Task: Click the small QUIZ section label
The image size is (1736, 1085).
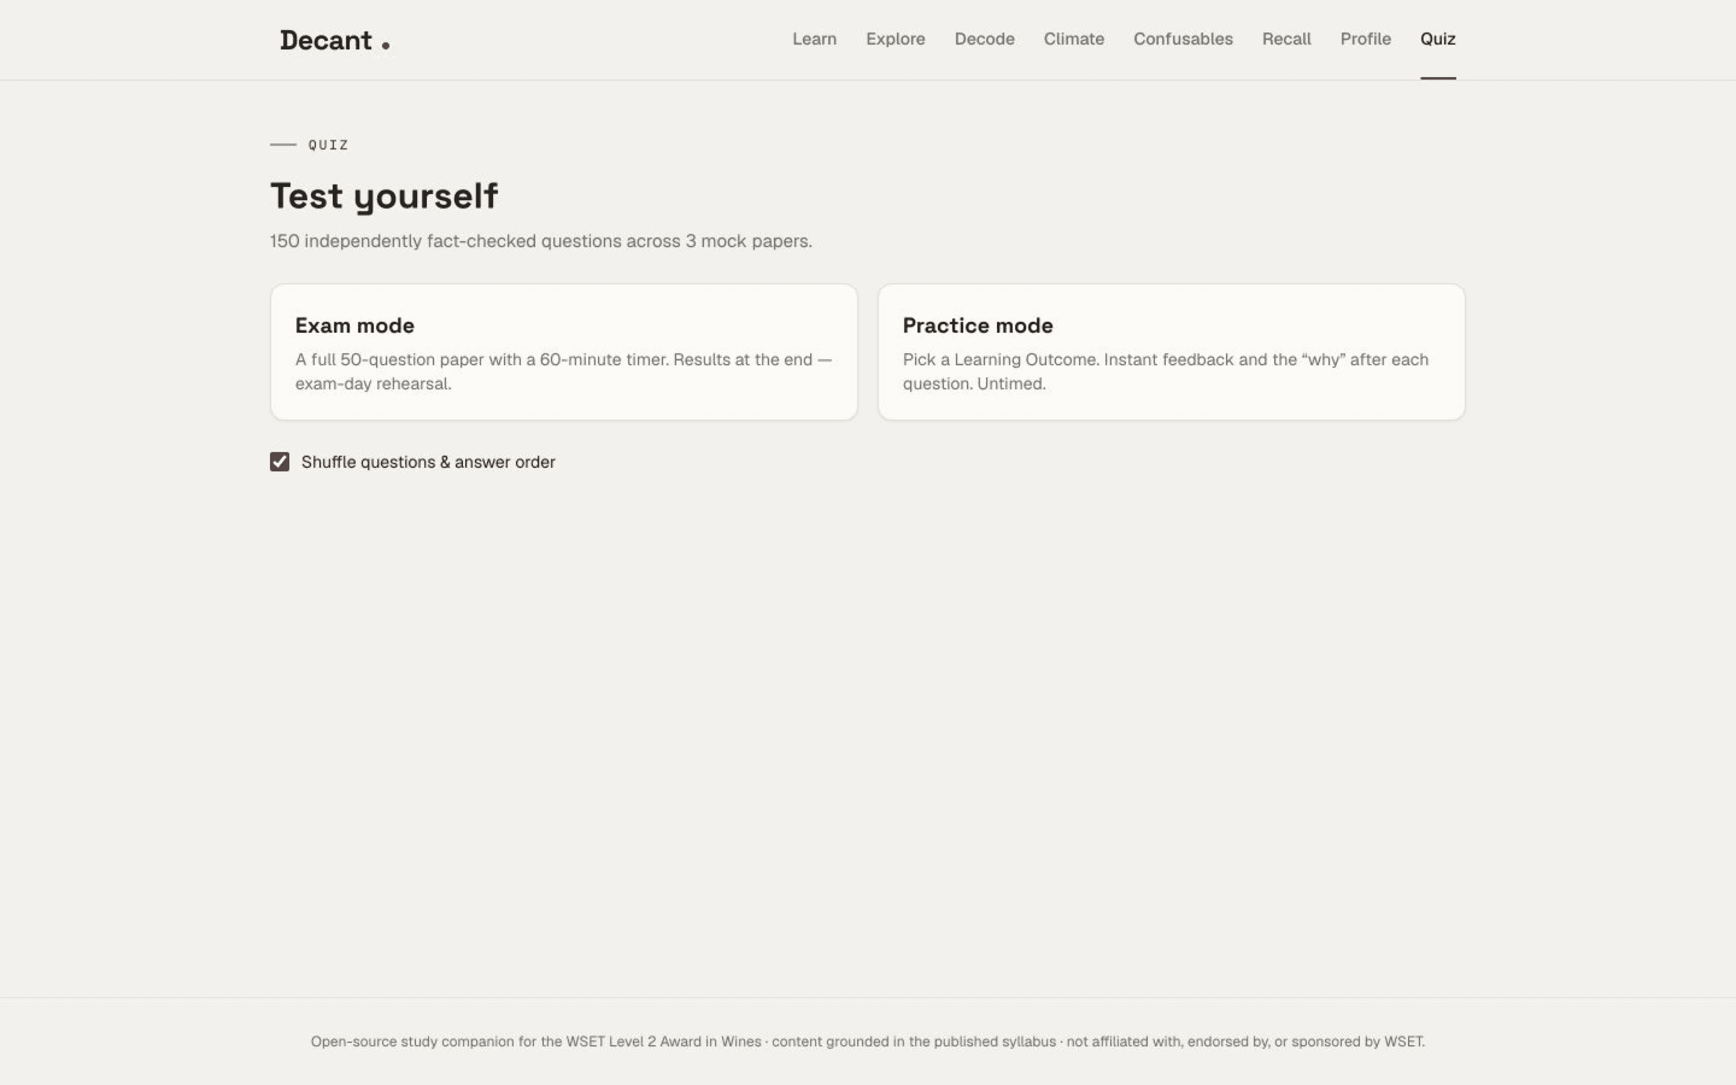Action: [328, 145]
